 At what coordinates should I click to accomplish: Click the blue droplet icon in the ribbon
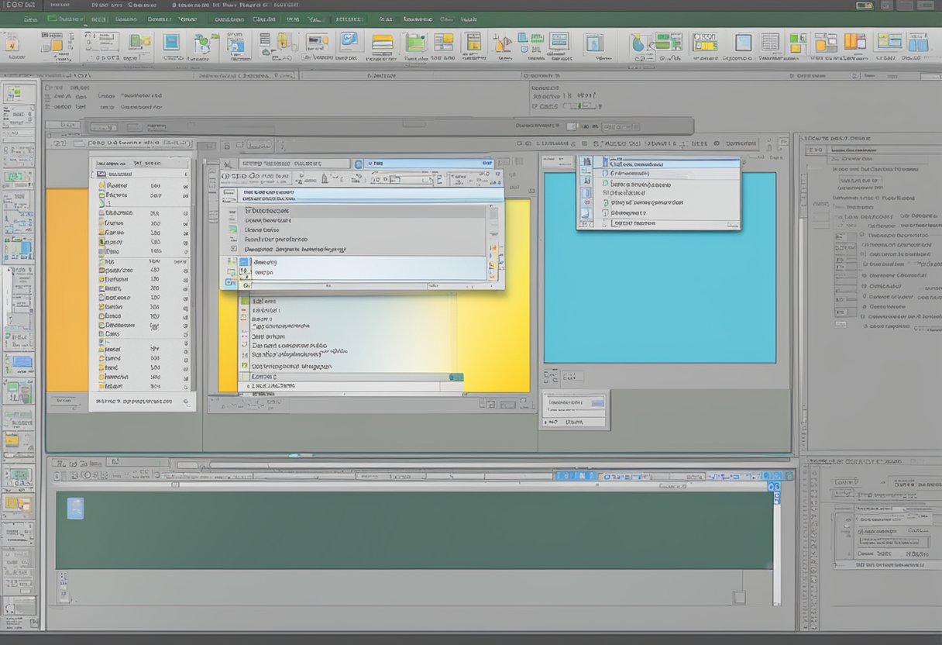tap(638, 43)
